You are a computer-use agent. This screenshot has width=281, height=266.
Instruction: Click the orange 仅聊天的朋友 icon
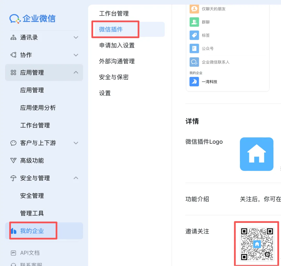click(x=194, y=9)
